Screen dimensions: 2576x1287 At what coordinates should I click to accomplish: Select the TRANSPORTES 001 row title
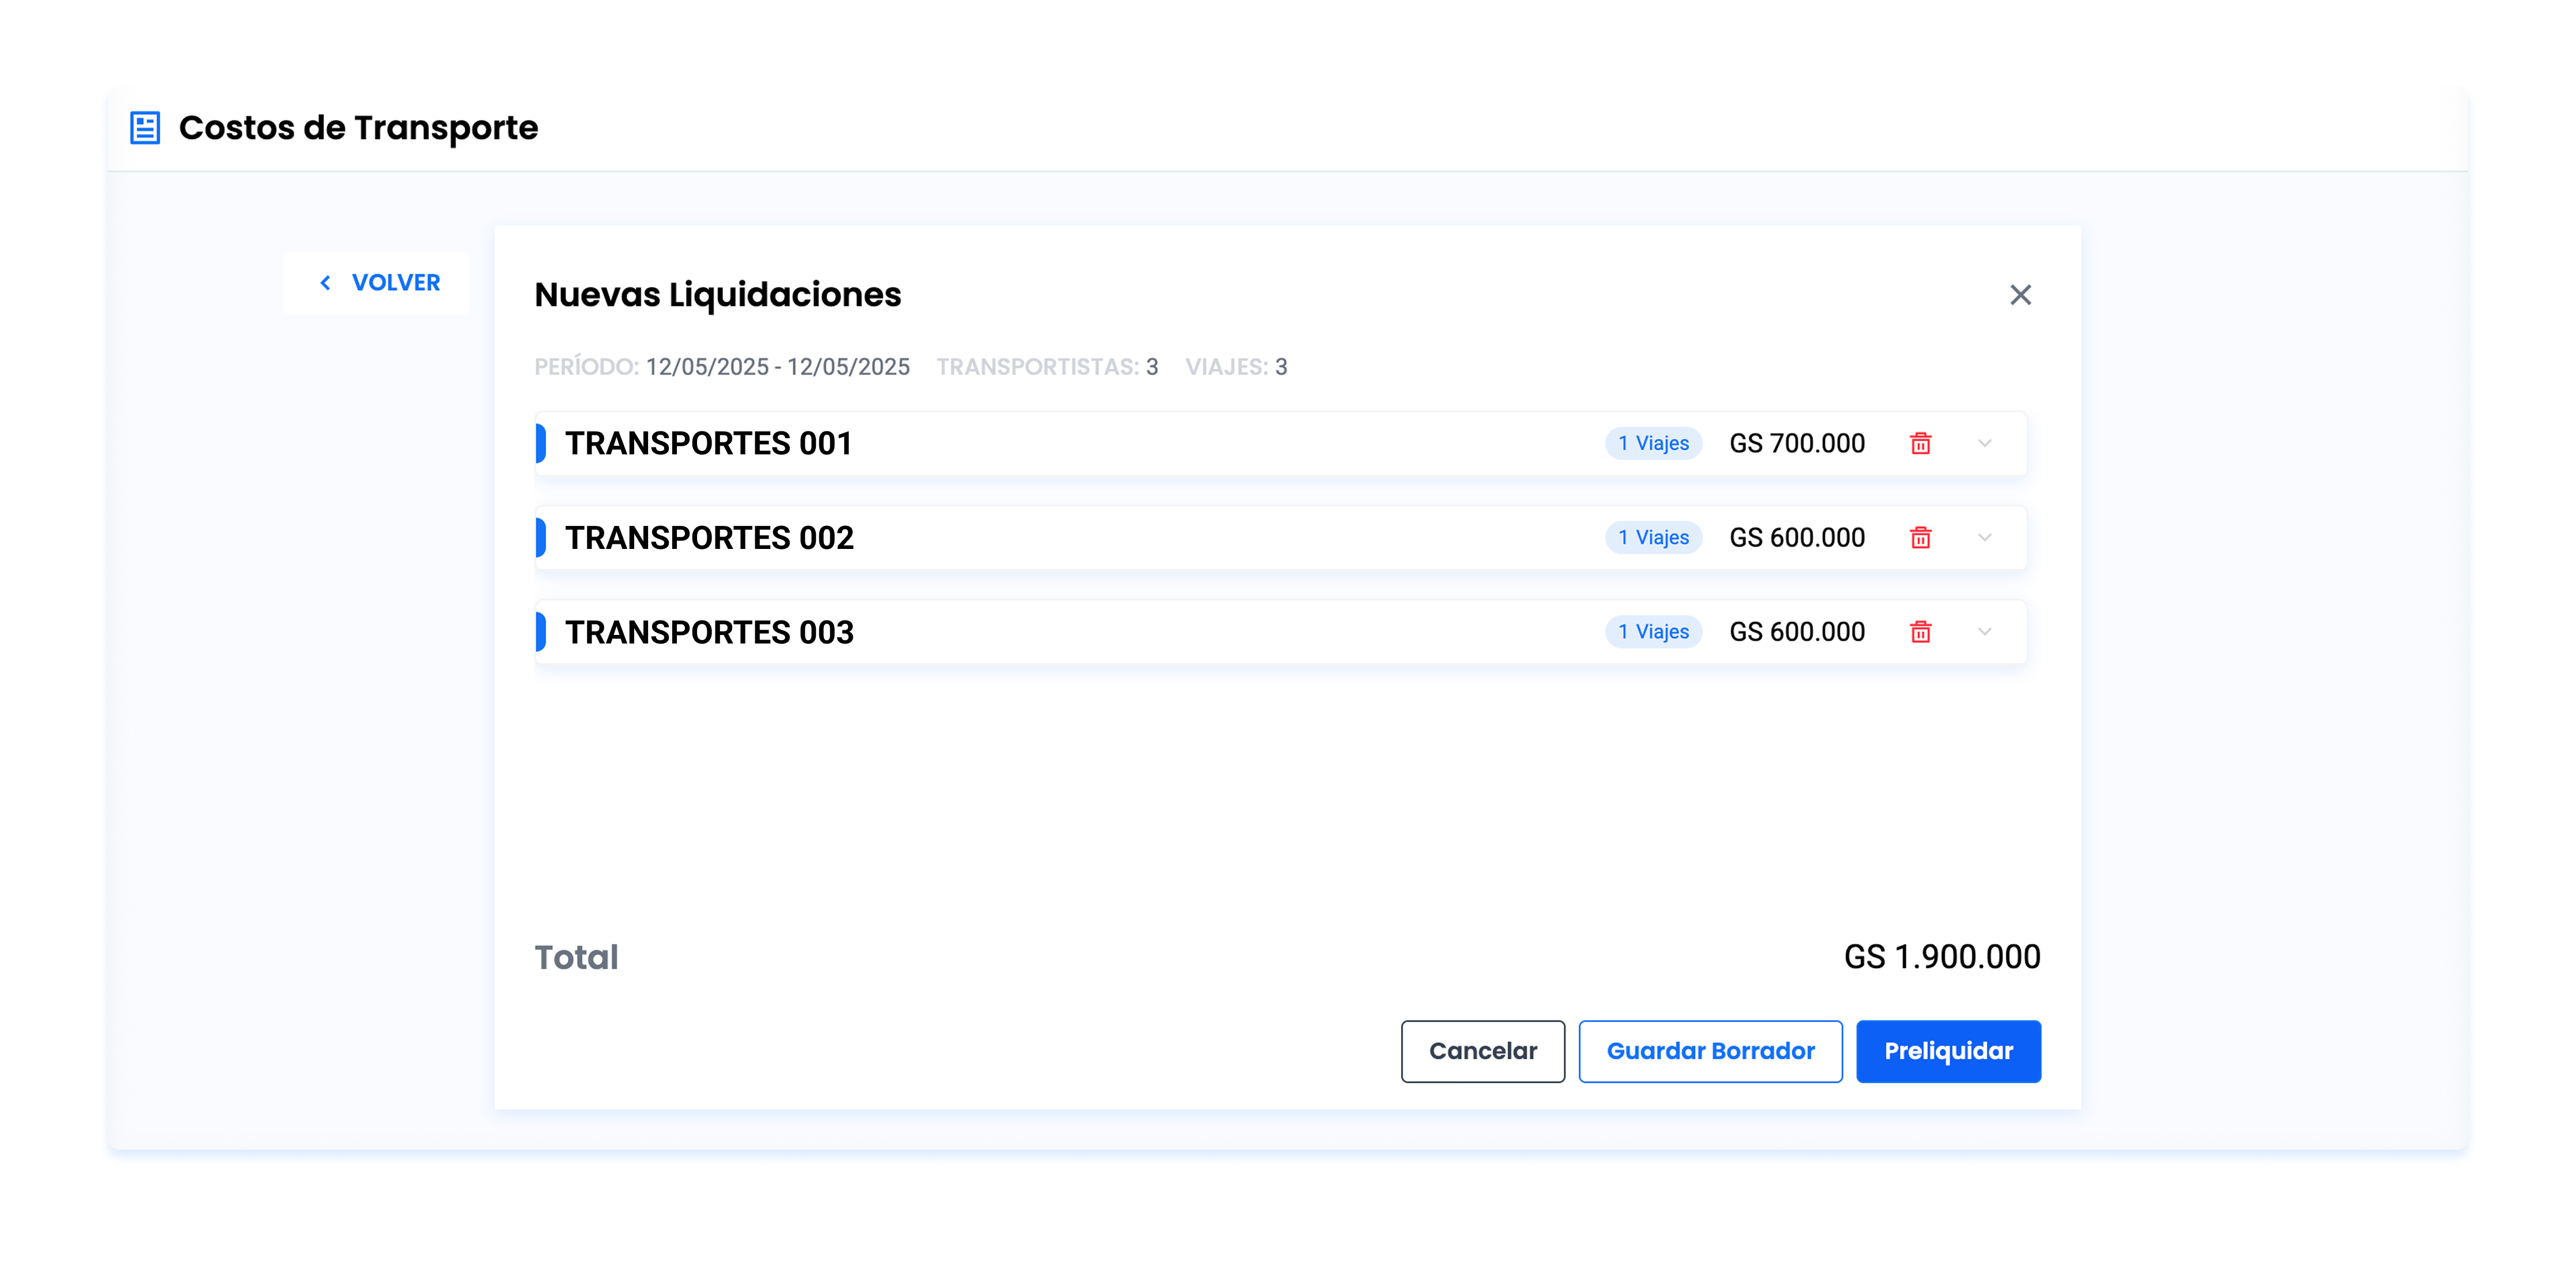click(708, 443)
